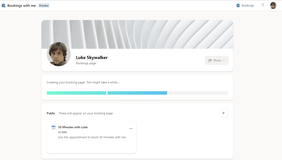Select the Public section label
The height and width of the screenshot is (160, 282).
point(51,113)
